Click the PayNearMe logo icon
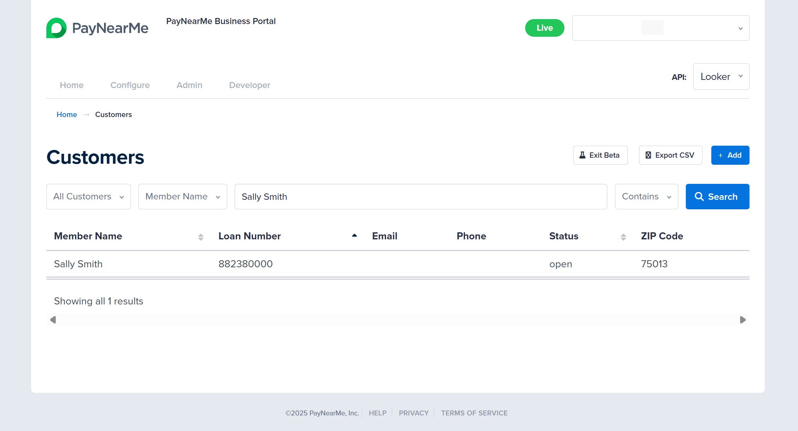 (57, 28)
